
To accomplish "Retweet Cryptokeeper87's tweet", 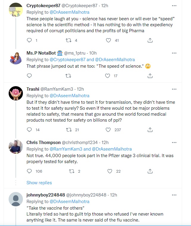I will tap(68, 40).
